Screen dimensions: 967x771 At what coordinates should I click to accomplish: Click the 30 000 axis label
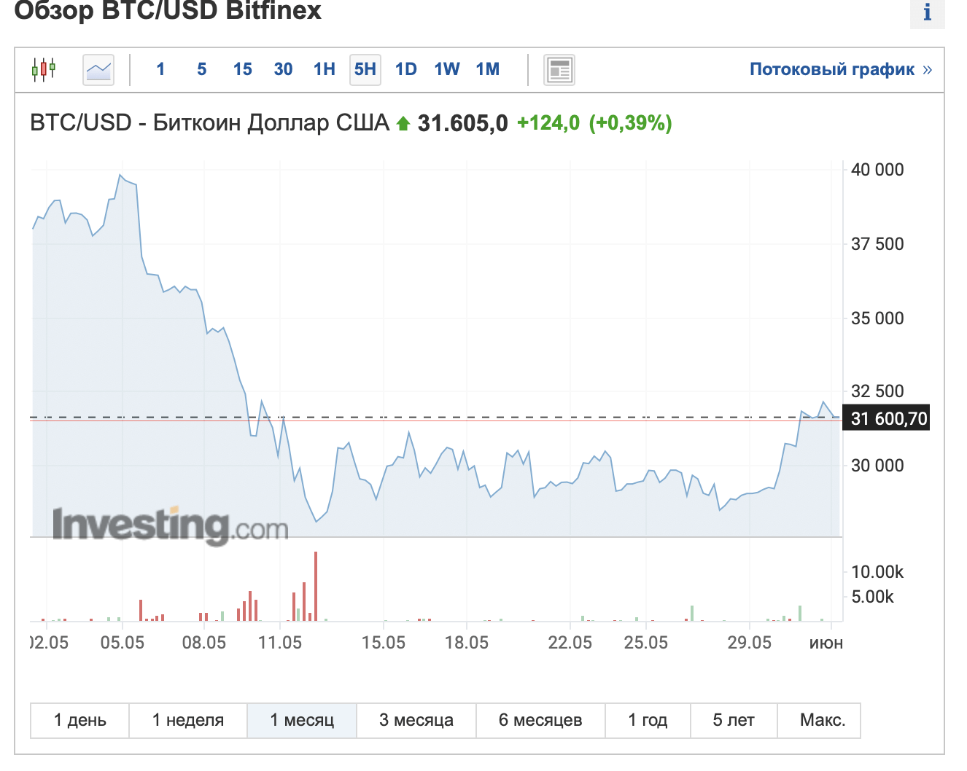point(877,466)
